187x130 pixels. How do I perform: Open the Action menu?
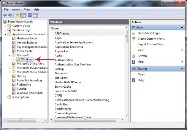click(x=16, y=9)
